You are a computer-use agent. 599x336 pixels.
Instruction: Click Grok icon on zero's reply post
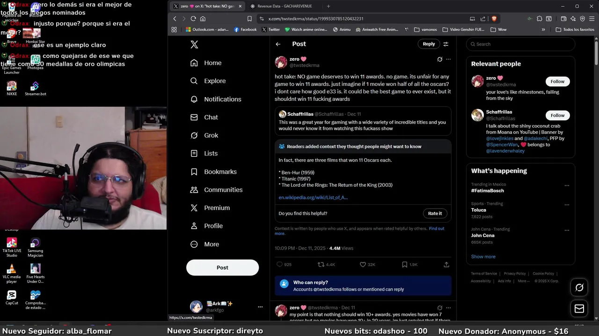[439, 308]
